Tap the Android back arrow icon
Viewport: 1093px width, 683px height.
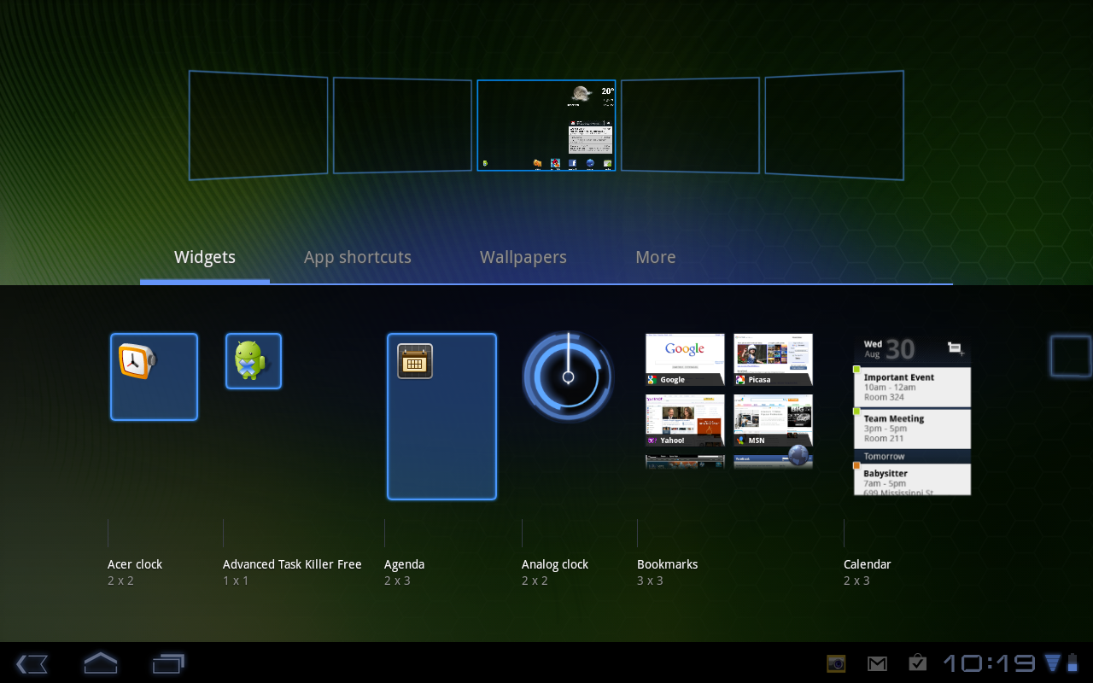32,663
